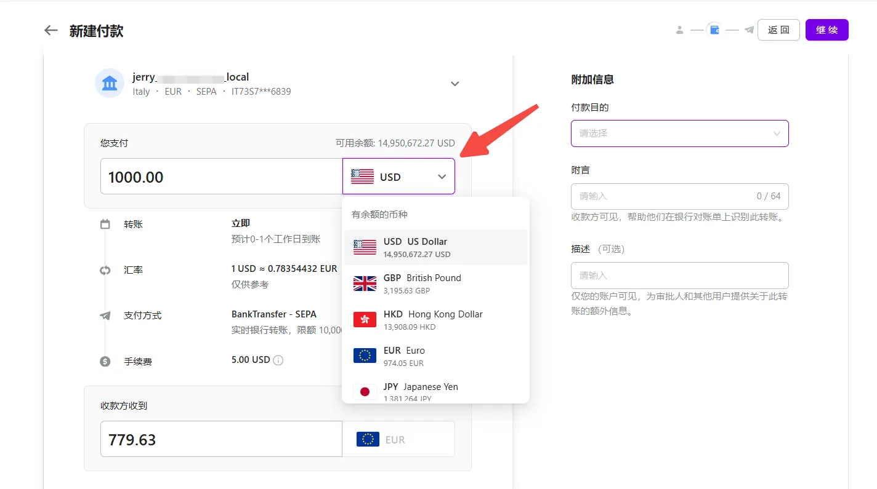Expand the recipient account chevron
The image size is (877, 489).
pyautogui.click(x=455, y=84)
